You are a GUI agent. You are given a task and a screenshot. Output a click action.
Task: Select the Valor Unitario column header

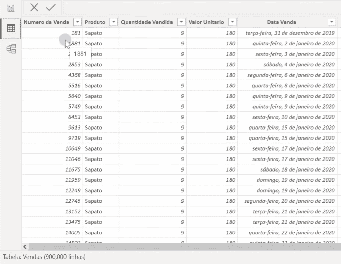[x=206, y=22]
